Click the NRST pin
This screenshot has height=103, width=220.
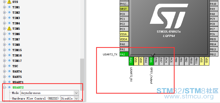pyautogui.click(x=124, y=9)
